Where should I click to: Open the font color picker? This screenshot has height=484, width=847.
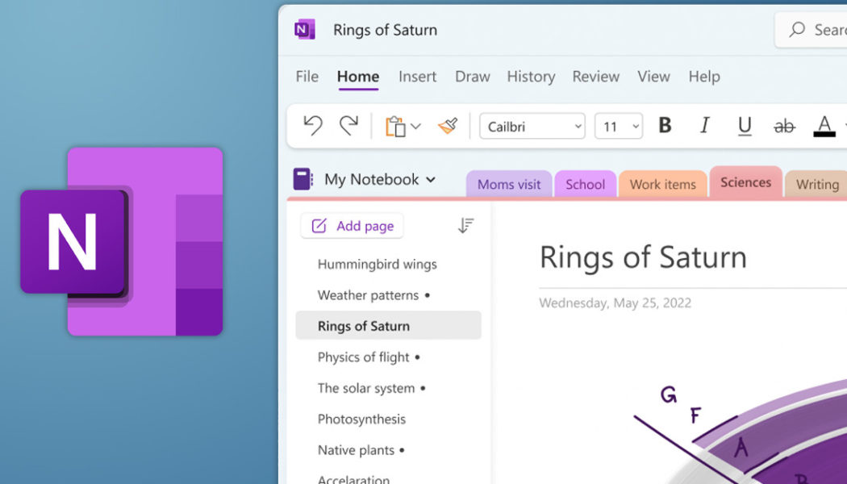(824, 125)
